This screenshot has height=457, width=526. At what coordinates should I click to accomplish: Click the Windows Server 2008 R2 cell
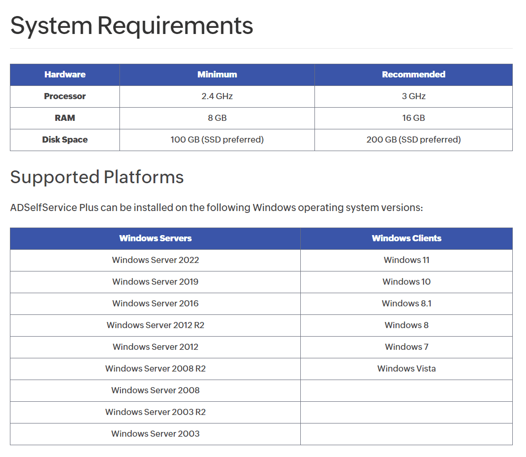click(155, 369)
